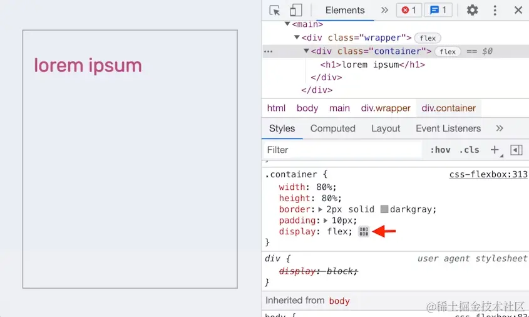Toggle flex badge on wrapper div
The image size is (529, 317).
428,38
